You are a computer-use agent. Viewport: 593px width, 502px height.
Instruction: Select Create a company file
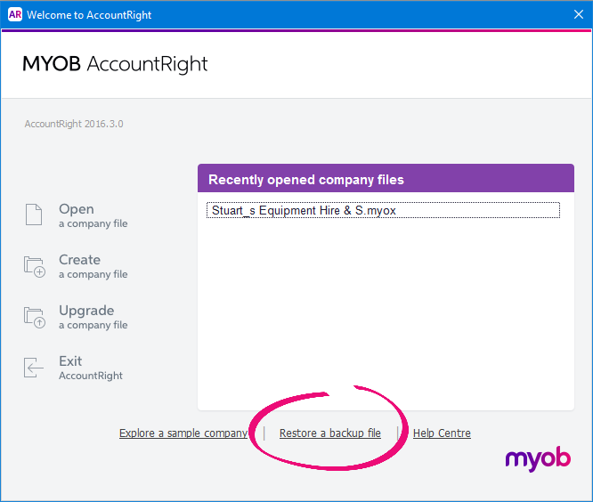click(93, 266)
